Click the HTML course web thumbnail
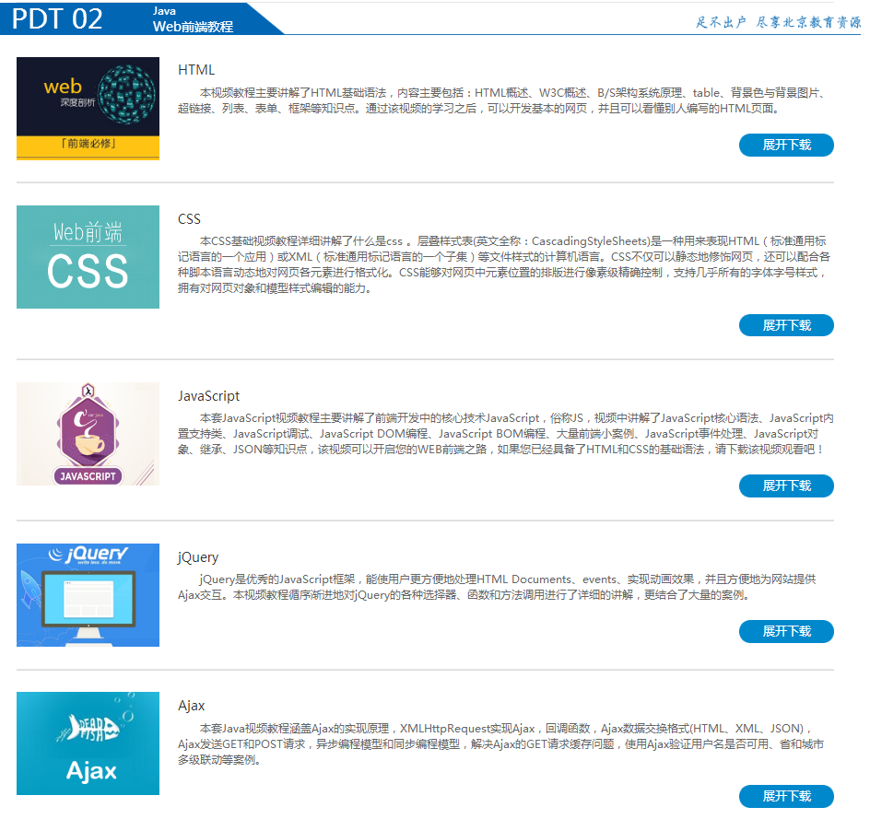This screenshot has width=870, height=819. (x=88, y=109)
